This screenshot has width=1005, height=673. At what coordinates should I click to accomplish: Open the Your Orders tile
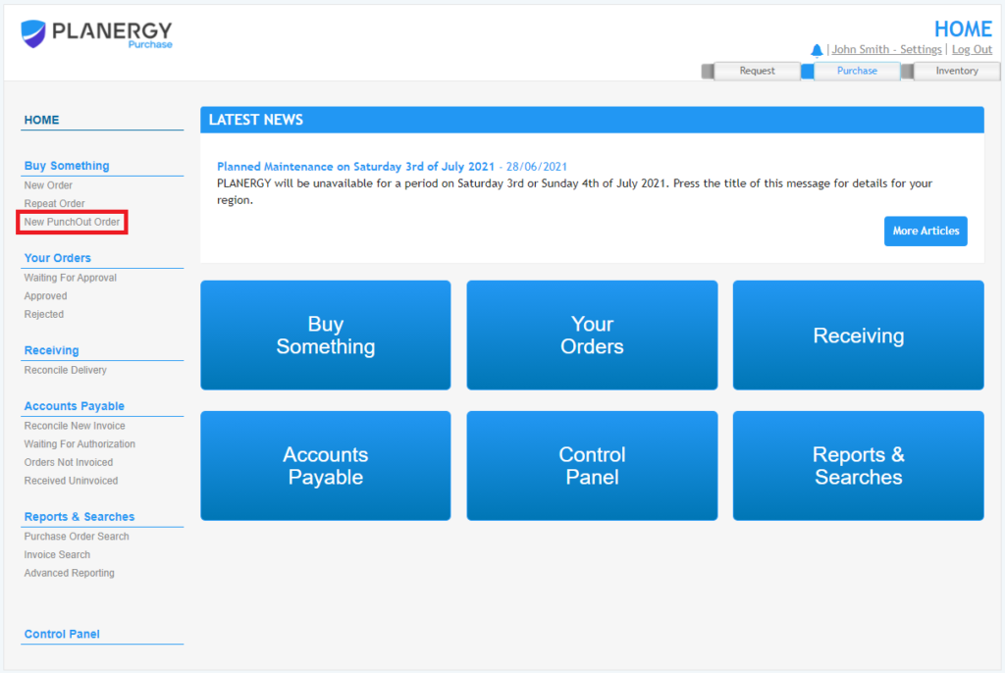point(592,335)
